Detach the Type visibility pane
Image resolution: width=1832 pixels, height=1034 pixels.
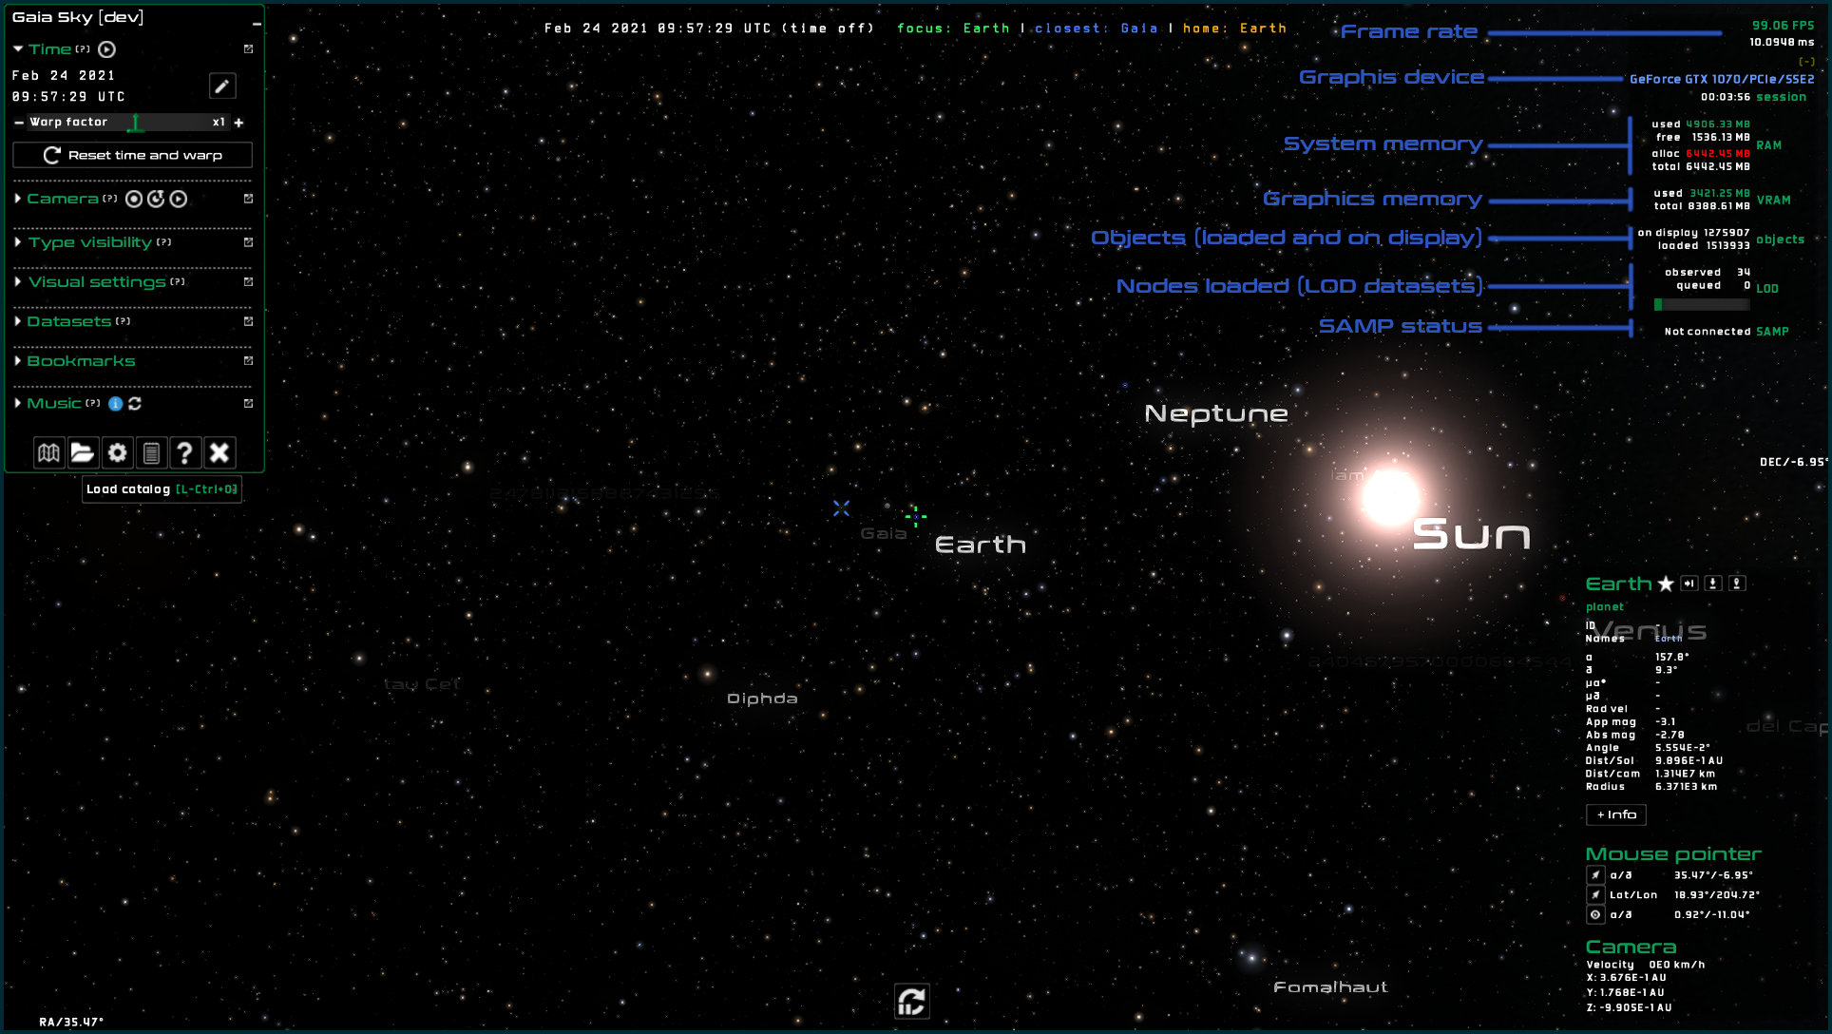[248, 242]
